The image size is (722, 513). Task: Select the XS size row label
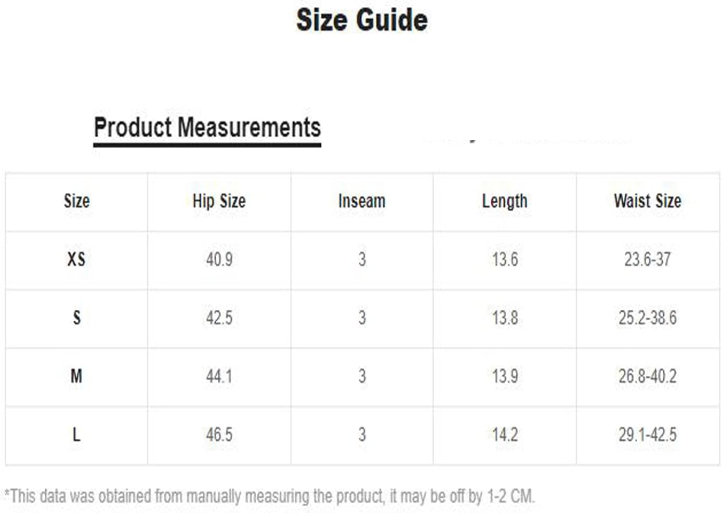tap(76, 259)
